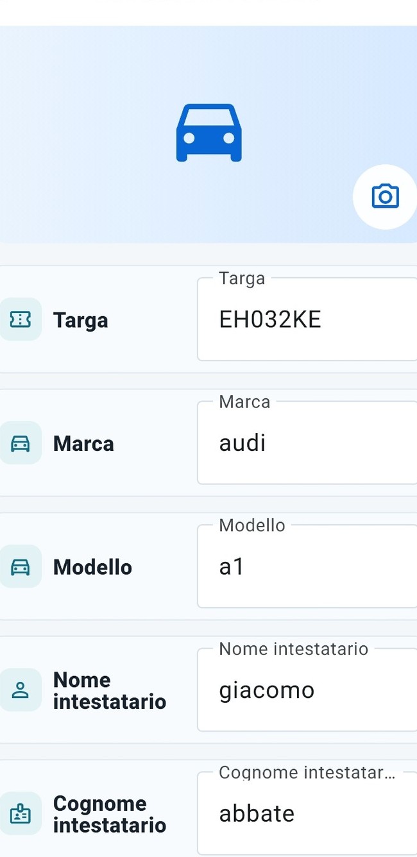Click the small floating Modello caption

tap(252, 526)
